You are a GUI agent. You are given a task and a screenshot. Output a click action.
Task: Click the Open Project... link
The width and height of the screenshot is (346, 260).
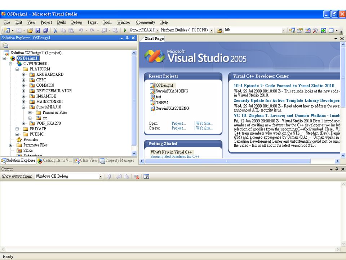click(179, 123)
